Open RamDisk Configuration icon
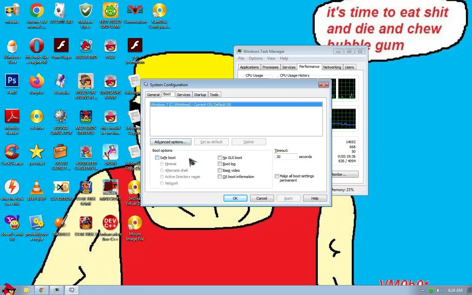The width and height of the screenshot is (472, 295). point(159,16)
